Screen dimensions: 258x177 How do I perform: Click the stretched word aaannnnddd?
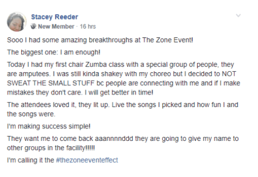114,139
